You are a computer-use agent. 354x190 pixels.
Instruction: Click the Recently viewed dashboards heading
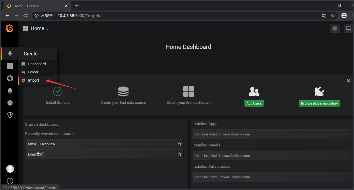pyautogui.click(x=50, y=133)
